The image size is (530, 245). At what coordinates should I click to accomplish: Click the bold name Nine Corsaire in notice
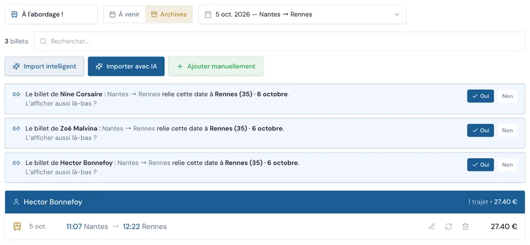[x=82, y=95]
